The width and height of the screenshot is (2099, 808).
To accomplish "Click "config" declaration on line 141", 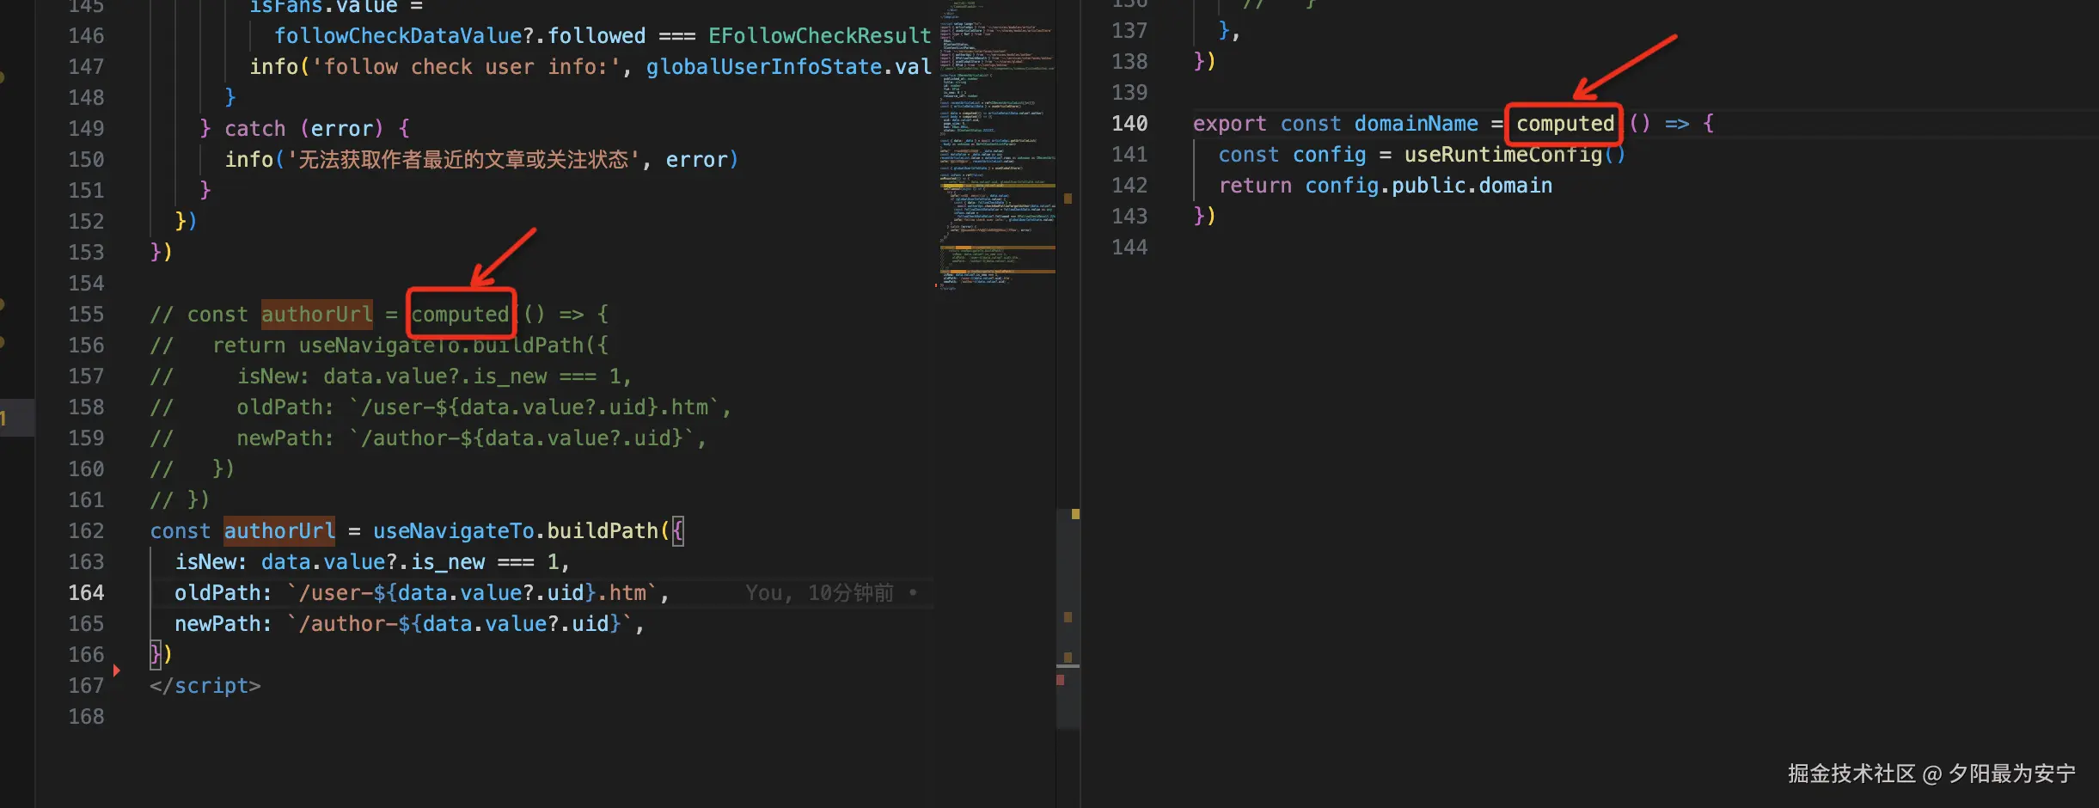I will [x=1330, y=155].
